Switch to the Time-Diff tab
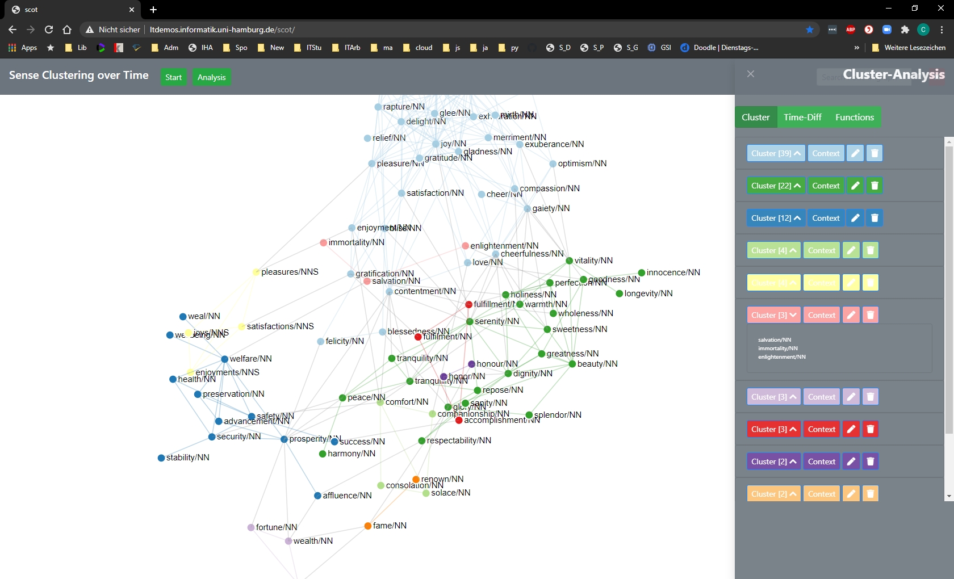Image resolution: width=954 pixels, height=579 pixels. pos(802,118)
